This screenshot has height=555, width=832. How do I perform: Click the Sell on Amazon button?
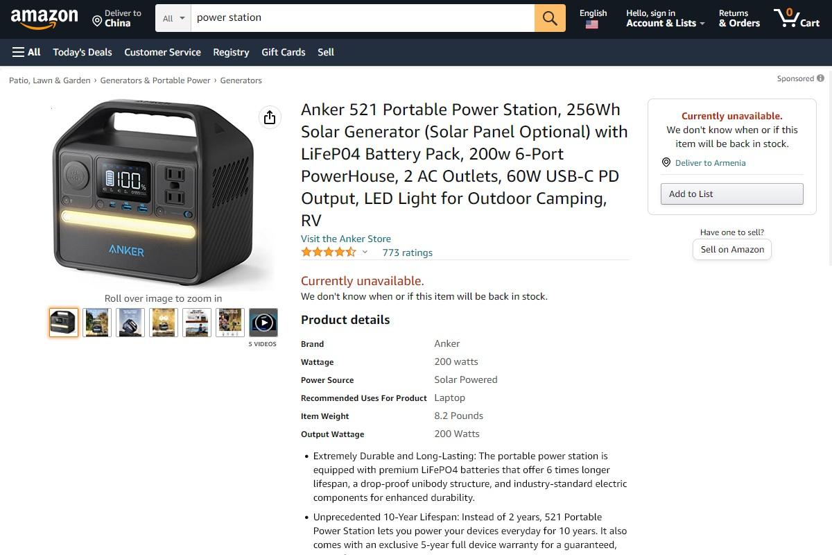point(732,250)
